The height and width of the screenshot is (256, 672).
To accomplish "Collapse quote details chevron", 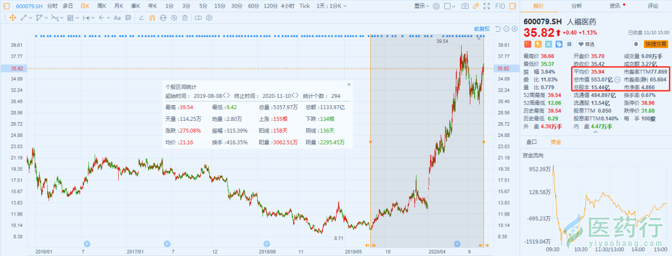I will [595, 133].
